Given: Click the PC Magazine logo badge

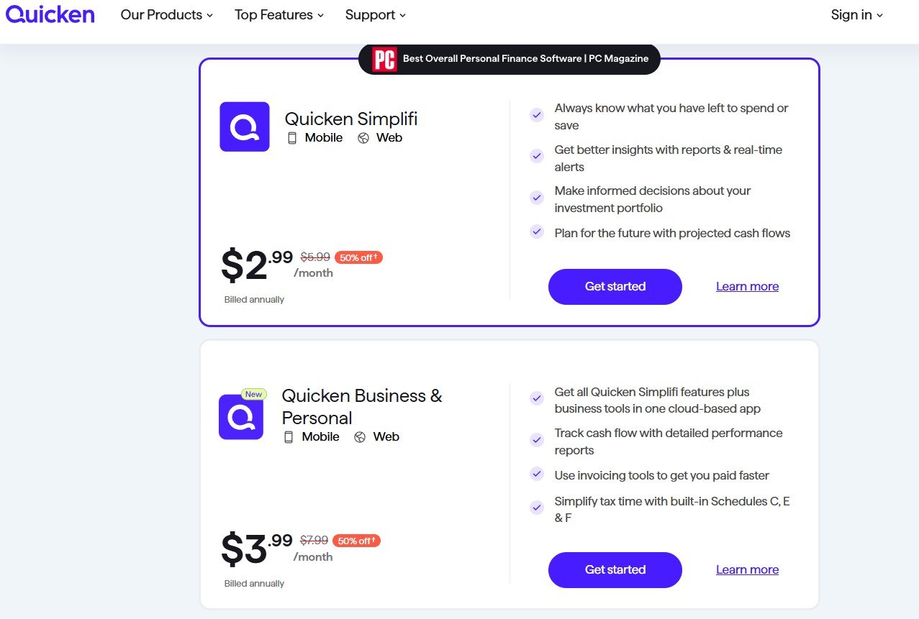Looking at the screenshot, I should [384, 59].
